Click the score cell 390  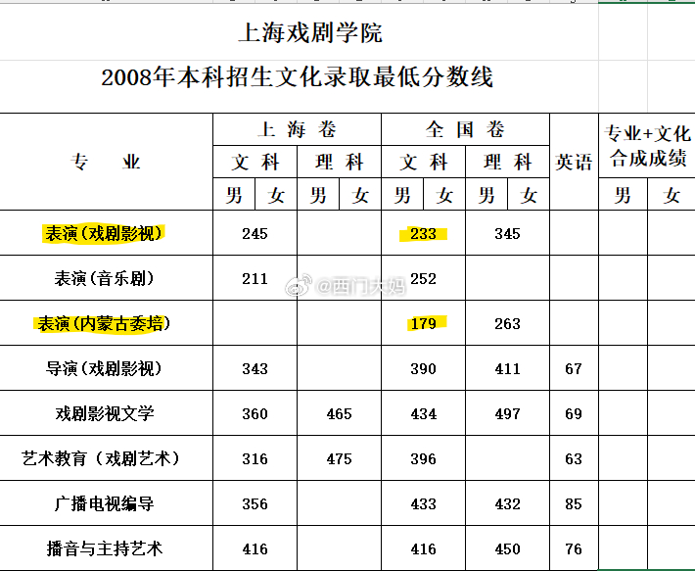(423, 369)
